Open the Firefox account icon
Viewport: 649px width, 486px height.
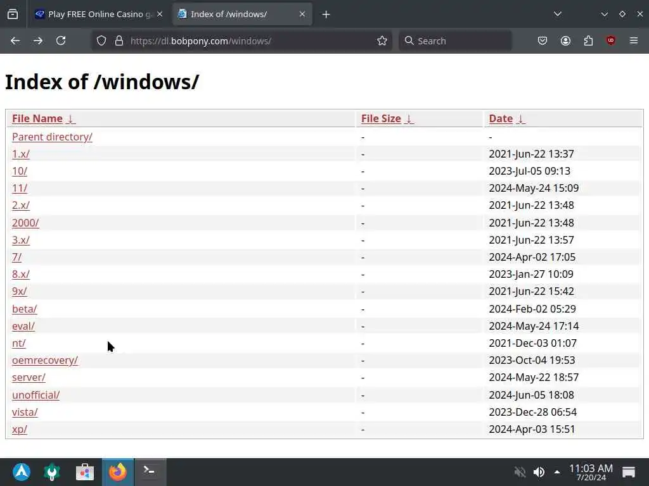[565, 40]
